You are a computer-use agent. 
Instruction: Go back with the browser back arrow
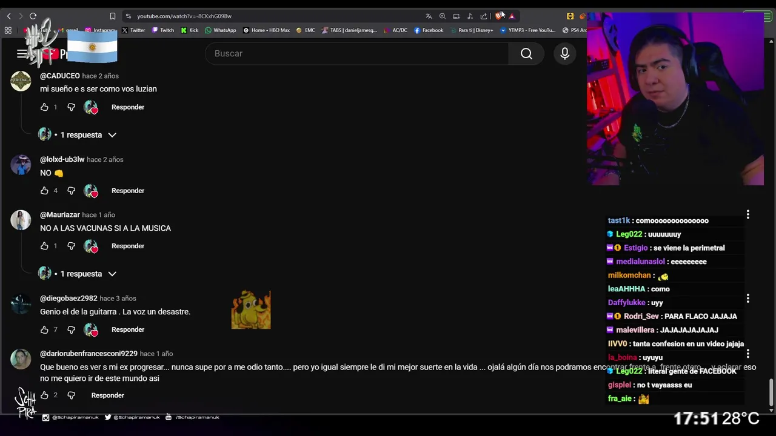(8, 16)
